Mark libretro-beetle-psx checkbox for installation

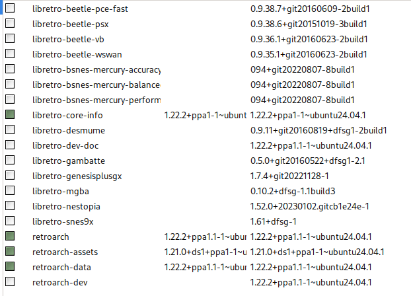tap(10, 24)
